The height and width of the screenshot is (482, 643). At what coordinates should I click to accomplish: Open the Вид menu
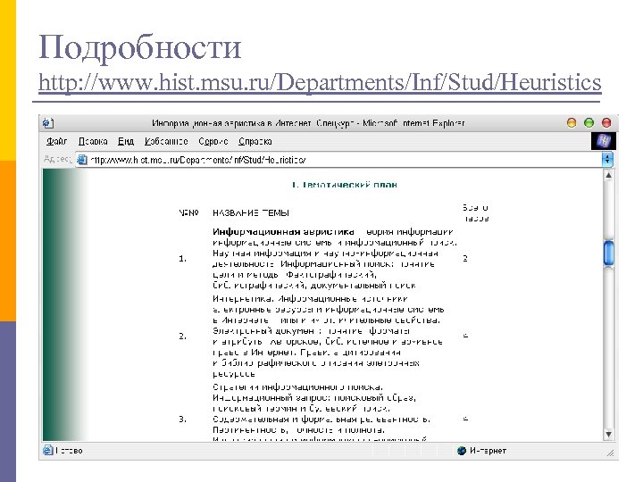coord(126,141)
